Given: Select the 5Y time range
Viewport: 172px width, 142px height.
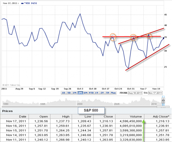Looking at the screenshot, I should tap(108, 93).
